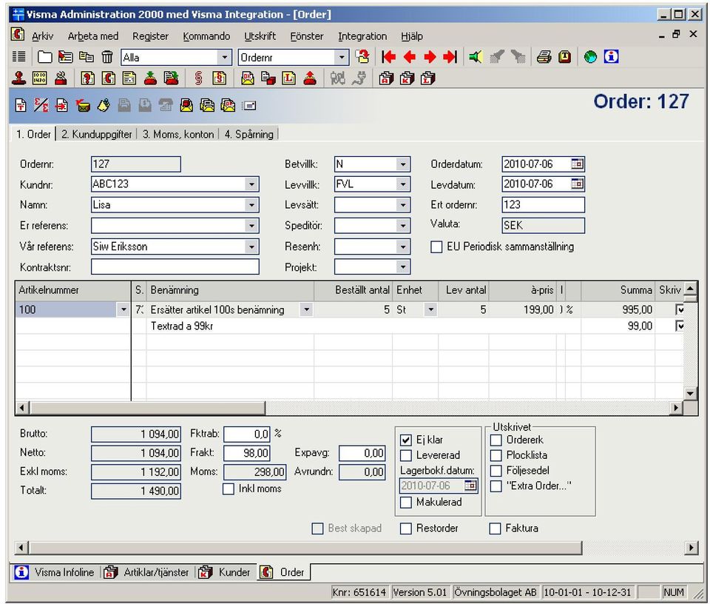Open the Kommando menu
This screenshot has height=604, width=710.
point(206,36)
